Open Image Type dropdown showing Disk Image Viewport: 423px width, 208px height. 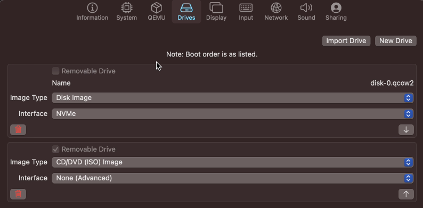(x=232, y=98)
